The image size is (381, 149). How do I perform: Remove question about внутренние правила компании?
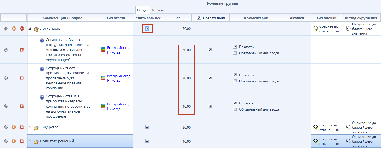[22, 78]
